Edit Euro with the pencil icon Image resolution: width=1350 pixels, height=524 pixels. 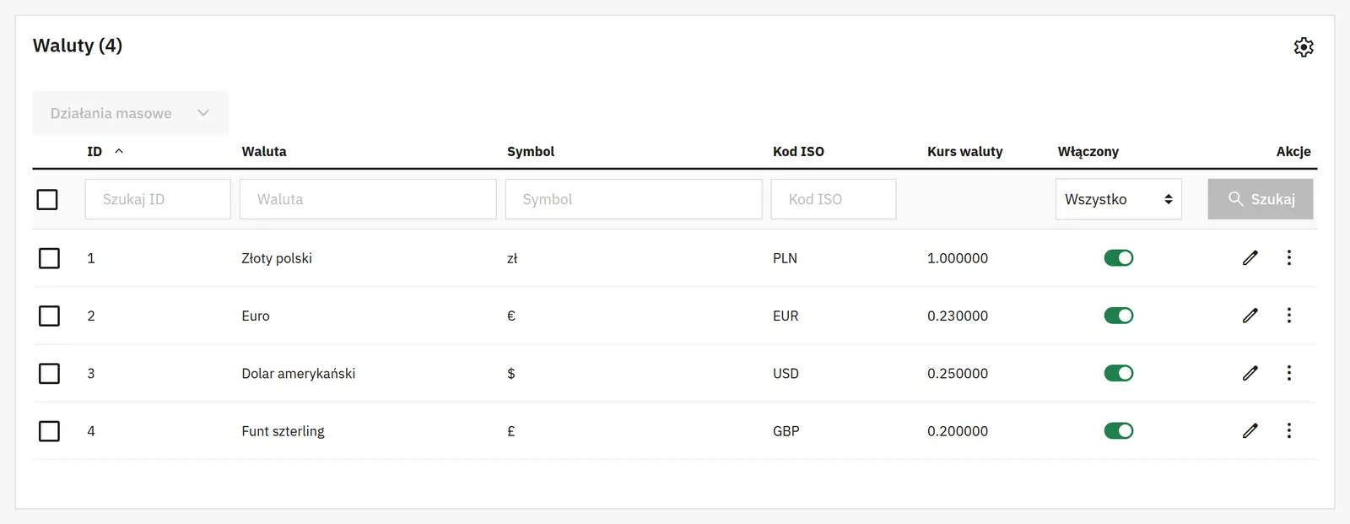tap(1250, 316)
